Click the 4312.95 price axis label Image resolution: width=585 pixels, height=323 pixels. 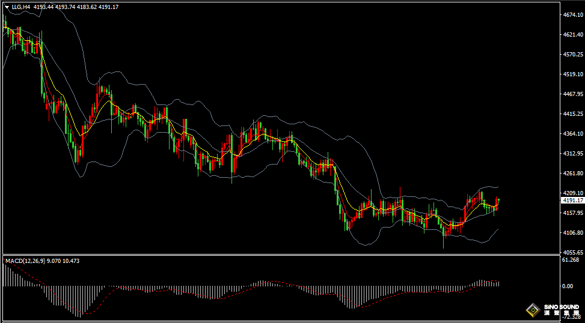pos(574,154)
